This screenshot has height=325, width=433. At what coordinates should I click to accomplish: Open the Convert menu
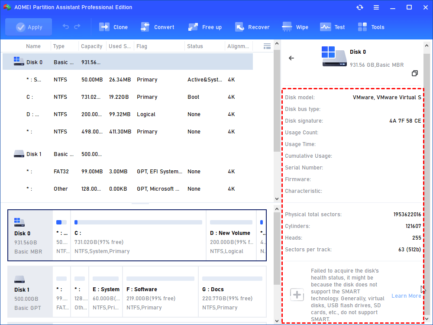[x=157, y=27]
